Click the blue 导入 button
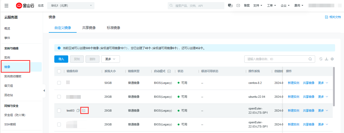Screen dimensions: 344x133 click(61, 59)
